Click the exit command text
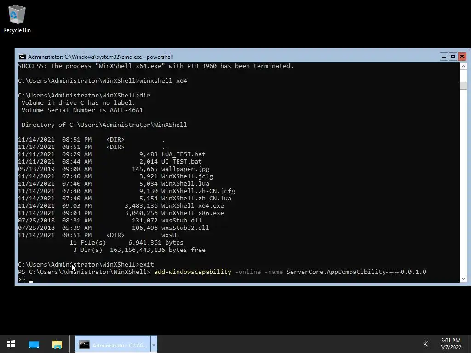Viewport: 471px width, 353px height. pyautogui.click(x=147, y=264)
